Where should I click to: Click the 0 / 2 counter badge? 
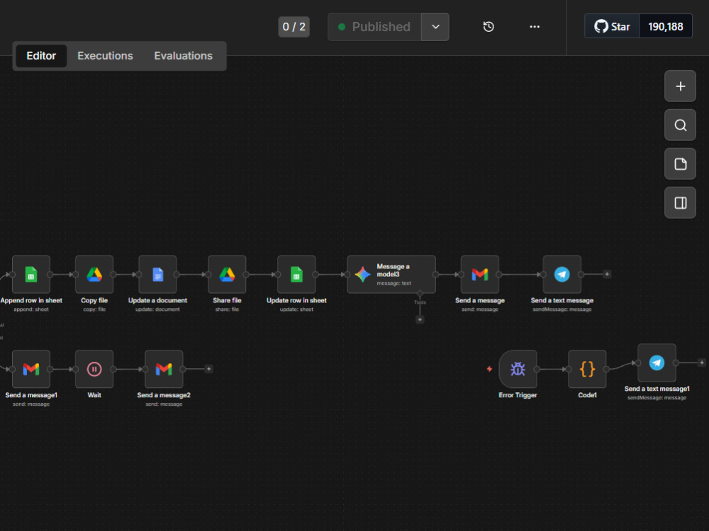click(294, 27)
